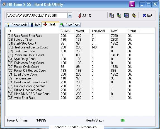
Task: Click the data value 7059
Action: click(114, 36)
